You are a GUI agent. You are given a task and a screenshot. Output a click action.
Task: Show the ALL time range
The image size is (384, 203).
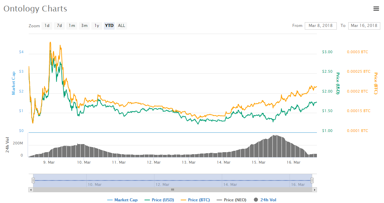(121, 26)
